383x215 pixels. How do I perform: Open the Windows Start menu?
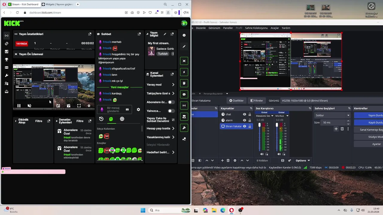point(143,210)
